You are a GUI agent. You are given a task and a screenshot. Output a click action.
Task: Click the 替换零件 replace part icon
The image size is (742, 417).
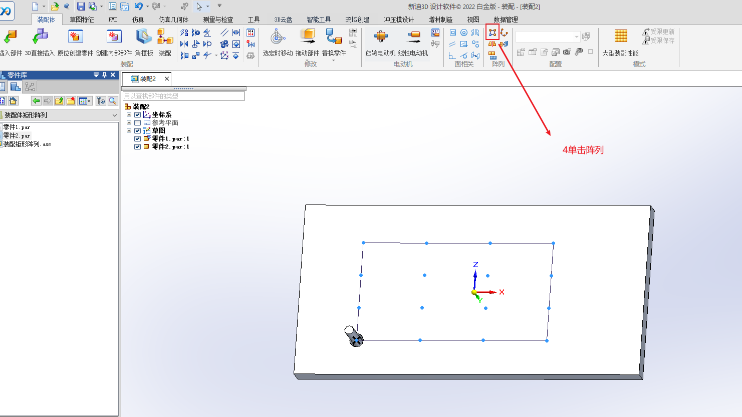coord(334,37)
